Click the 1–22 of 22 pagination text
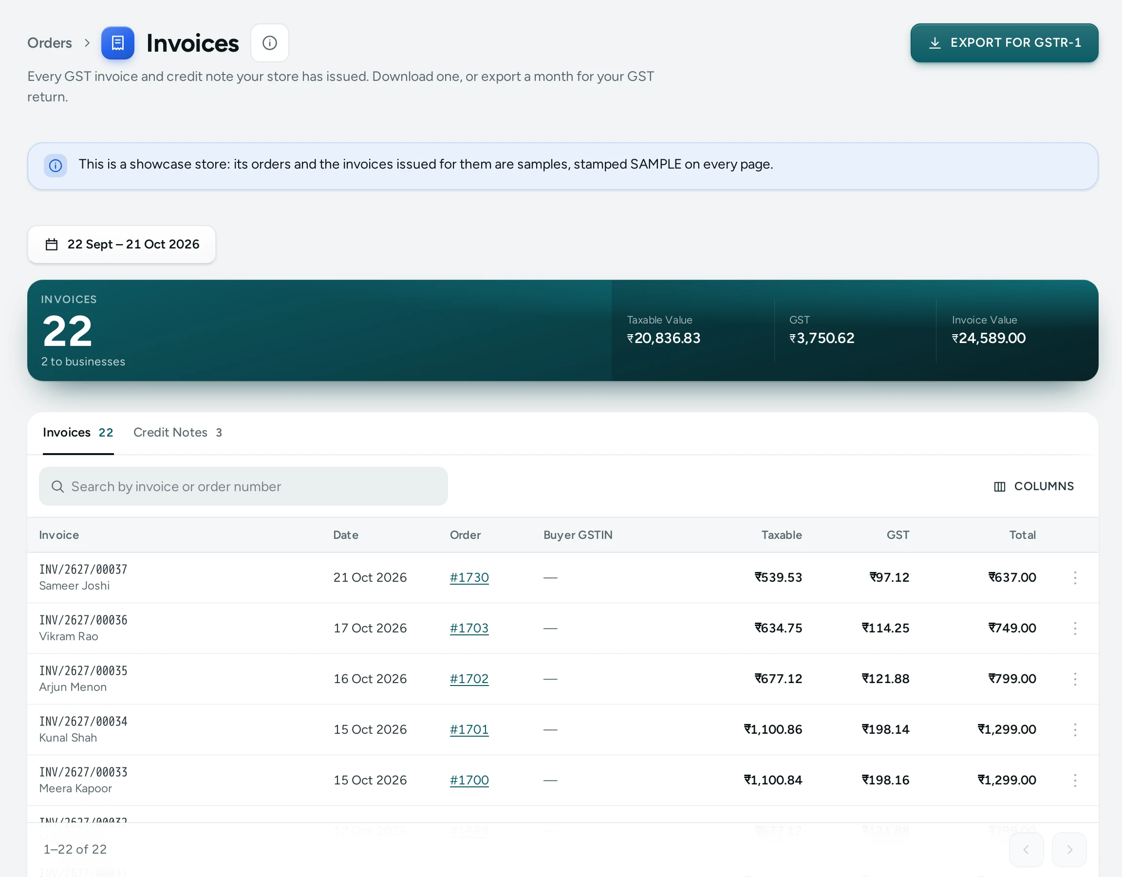The height and width of the screenshot is (877, 1122). (x=75, y=849)
